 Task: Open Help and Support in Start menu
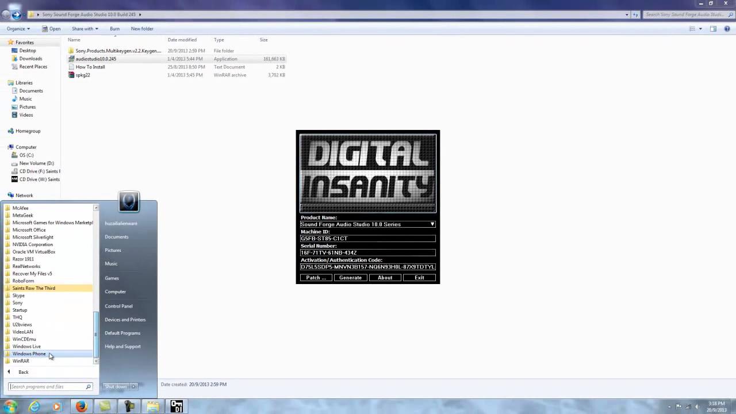122,346
